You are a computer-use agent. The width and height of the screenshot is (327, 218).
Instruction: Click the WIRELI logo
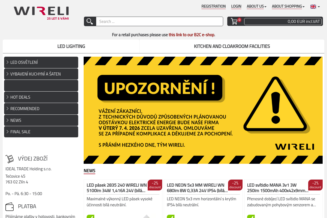(x=41, y=13)
